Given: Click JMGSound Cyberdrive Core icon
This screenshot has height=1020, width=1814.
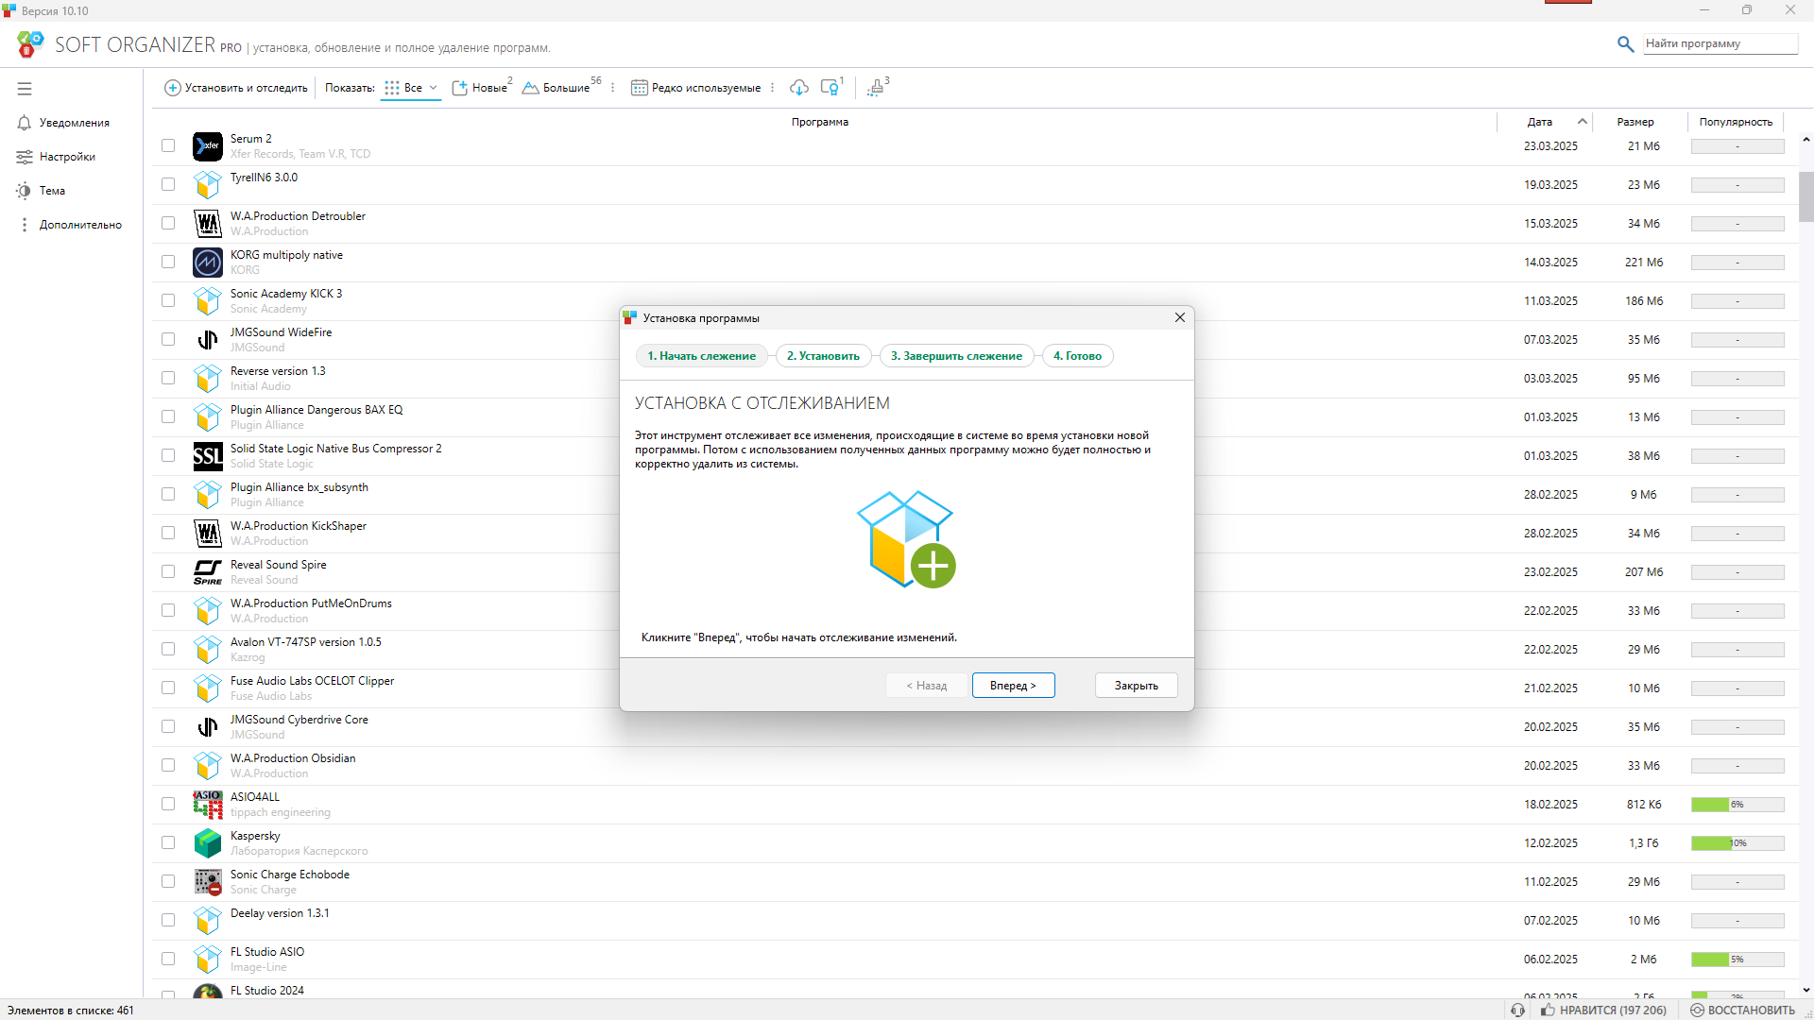Looking at the screenshot, I should pyautogui.click(x=208, y=727).
